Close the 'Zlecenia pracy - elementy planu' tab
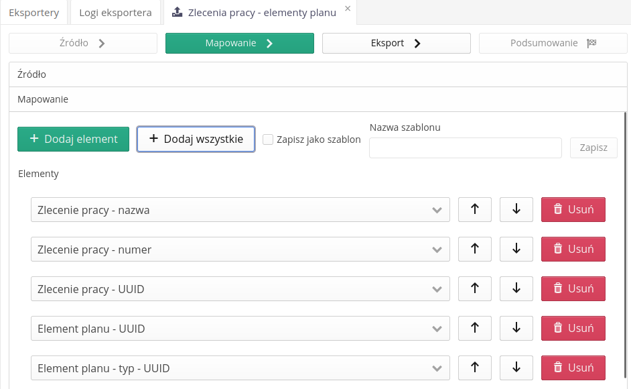The image size is (631, 389). pyautogui.click(x=348, y=9)
